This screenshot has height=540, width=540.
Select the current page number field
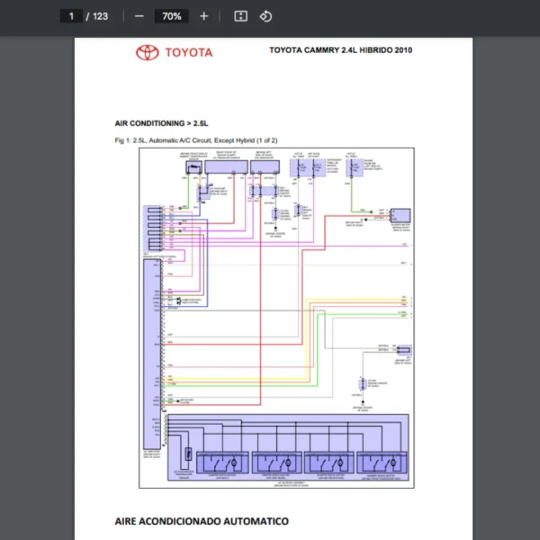(71, 16)
